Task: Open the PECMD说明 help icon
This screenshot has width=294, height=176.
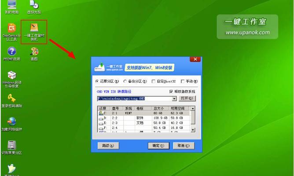Action: (x=12, y=54)
